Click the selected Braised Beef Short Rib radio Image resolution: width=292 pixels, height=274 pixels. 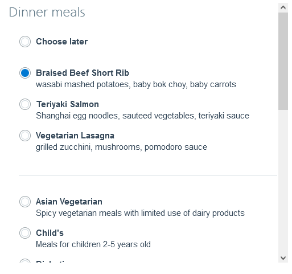(x=25, y=73)
